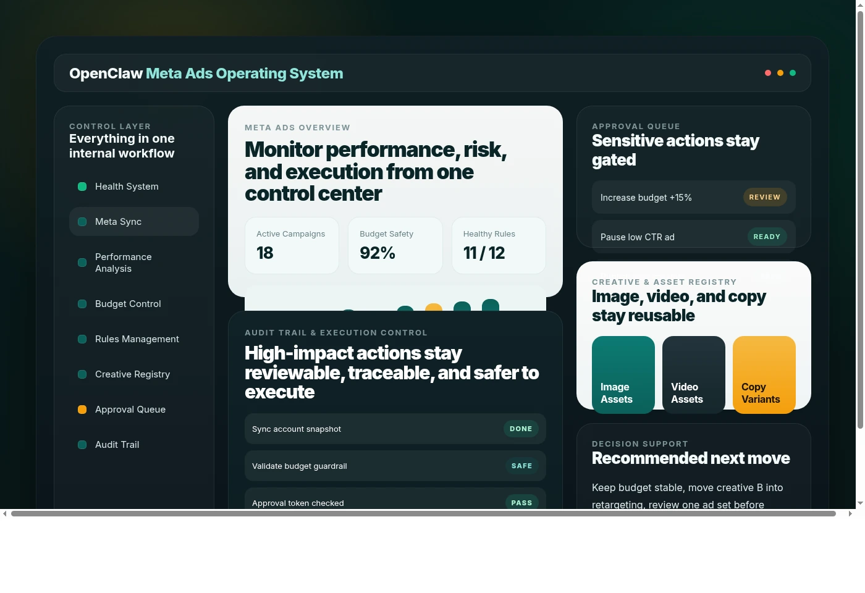Click the Performance Analysis status dot icon

(x=82, y=263)
